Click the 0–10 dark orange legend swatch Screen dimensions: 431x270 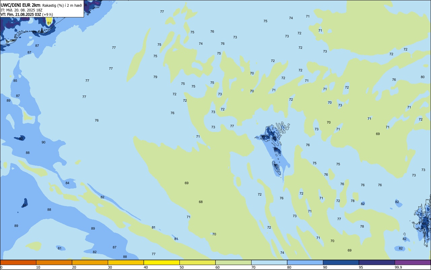tap(18, 262)
